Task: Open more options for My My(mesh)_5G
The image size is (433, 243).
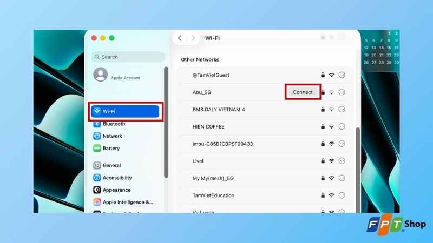Action: (342, 178)
